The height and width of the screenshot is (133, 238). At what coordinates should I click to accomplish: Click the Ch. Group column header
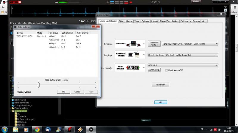[55, 33]
